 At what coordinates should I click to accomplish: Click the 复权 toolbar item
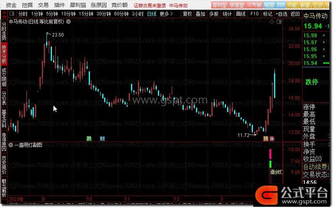pos(187,14)
